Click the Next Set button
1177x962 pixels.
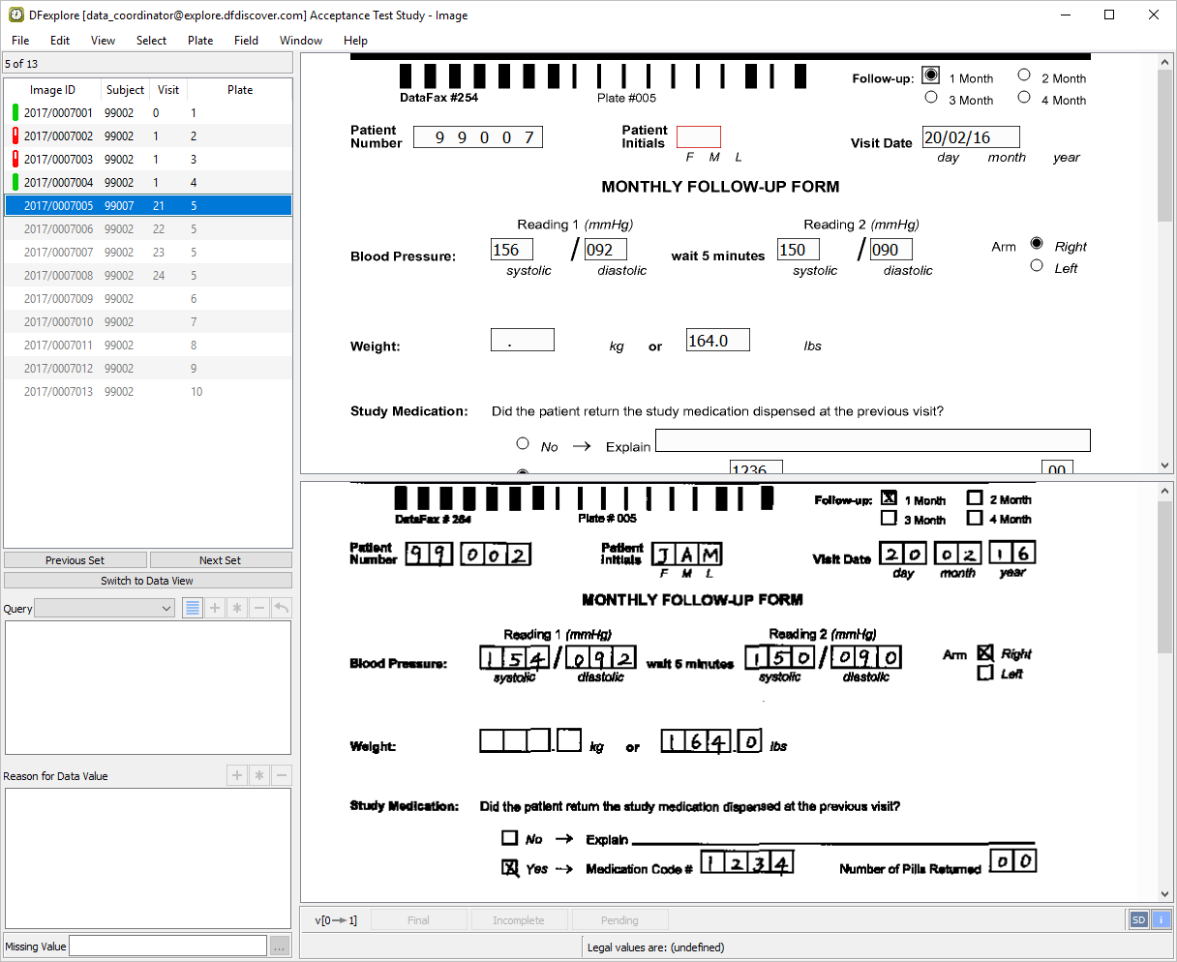[220, 560]
